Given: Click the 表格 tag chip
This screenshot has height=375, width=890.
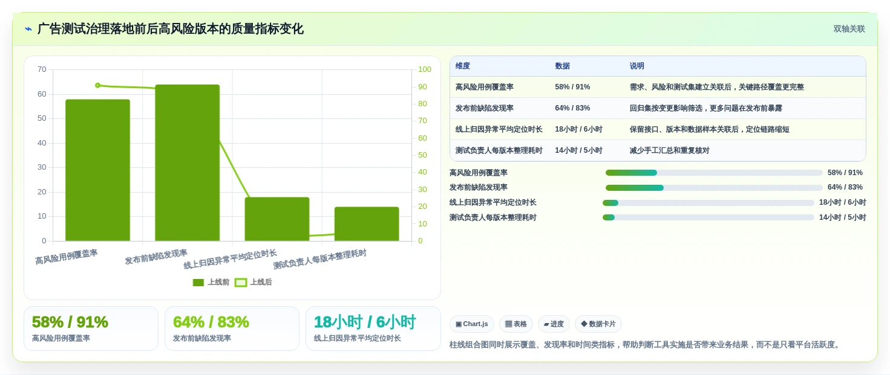Looking at the screenshot, I should pyautogui.click(x=516, y=324).
